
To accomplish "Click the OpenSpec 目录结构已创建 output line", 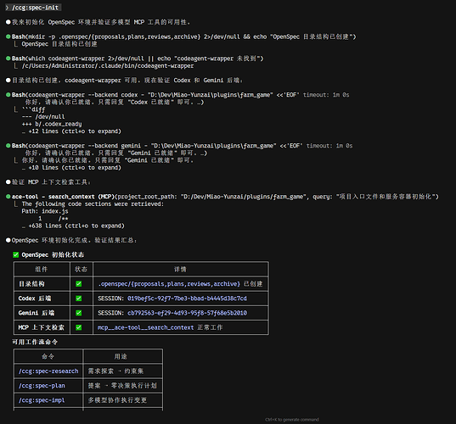I will coord(59,44).
